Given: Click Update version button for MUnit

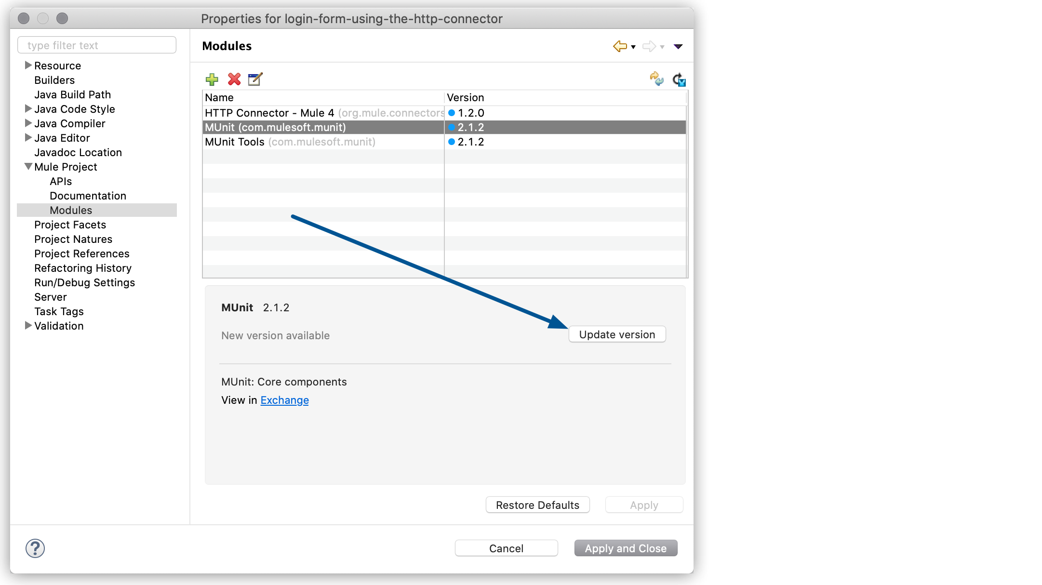Looking at the screenshot, I should click(617, 335).
